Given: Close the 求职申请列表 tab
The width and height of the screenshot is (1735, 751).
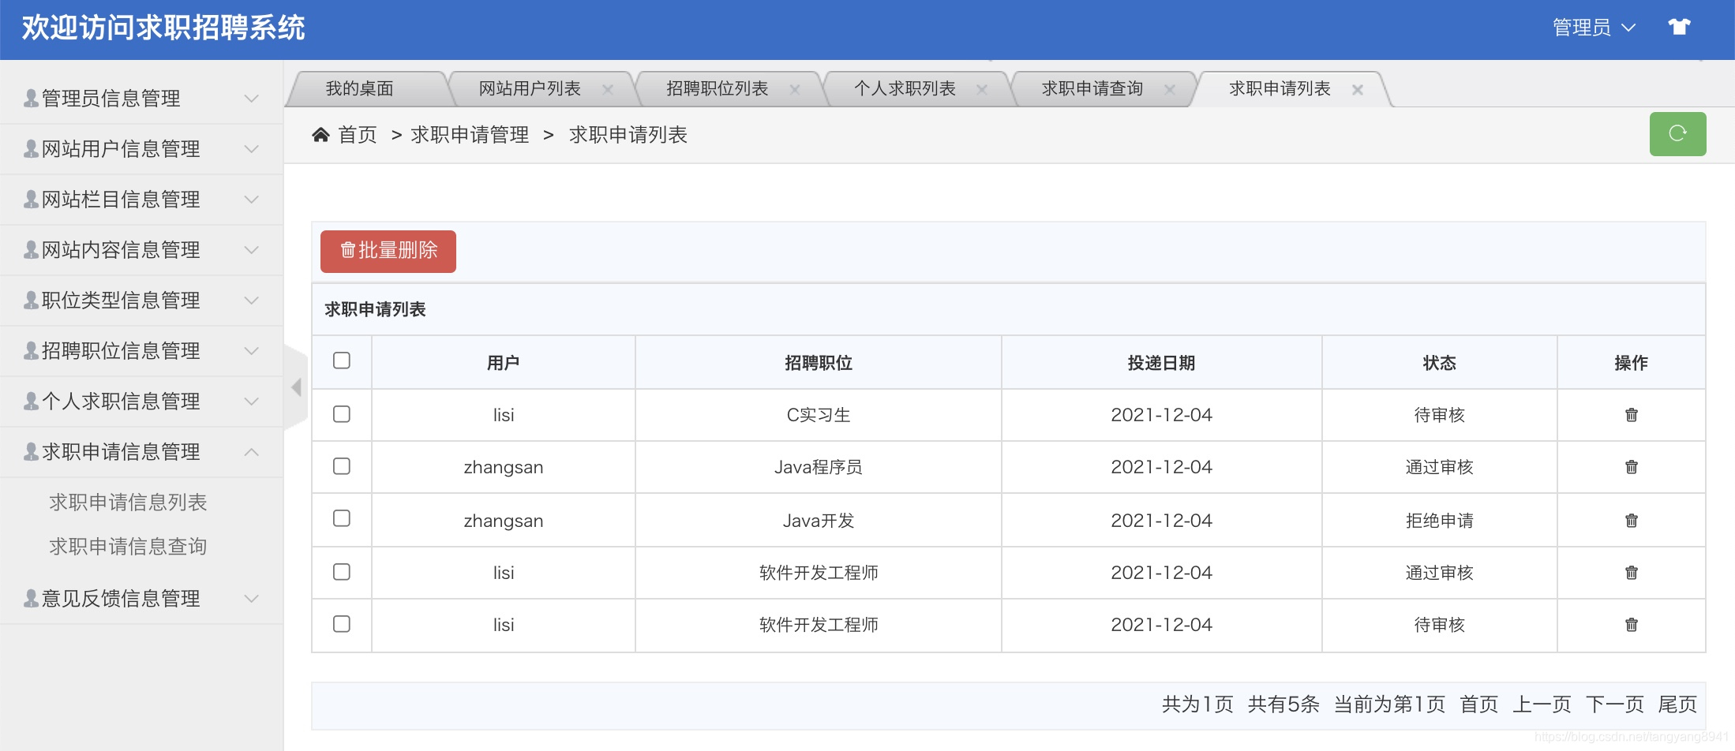Looking at the screenshot, I should click(x=1358, y=90).
